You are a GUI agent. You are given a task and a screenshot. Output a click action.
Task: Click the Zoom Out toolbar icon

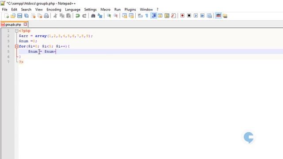tap(115, 16)
